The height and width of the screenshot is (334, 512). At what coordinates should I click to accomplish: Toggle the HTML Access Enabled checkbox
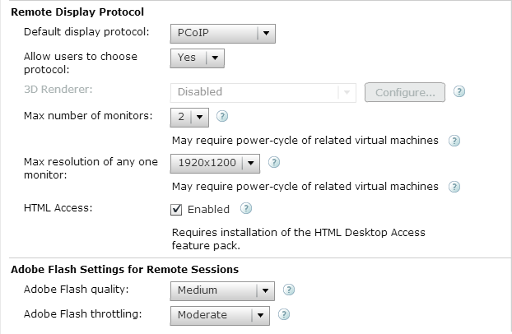pos(176,210)
